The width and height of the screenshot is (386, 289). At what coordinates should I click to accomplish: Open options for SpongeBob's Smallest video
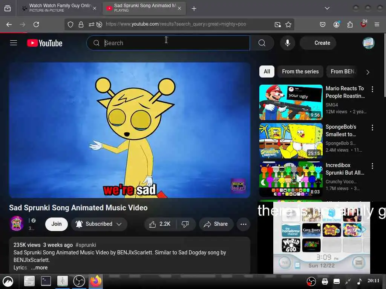(372, 128)
